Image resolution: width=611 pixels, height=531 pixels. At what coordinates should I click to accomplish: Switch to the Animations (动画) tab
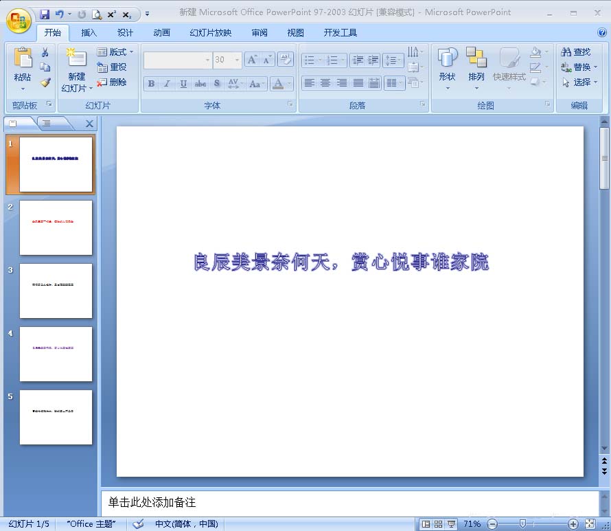click(x=162, y=32)
